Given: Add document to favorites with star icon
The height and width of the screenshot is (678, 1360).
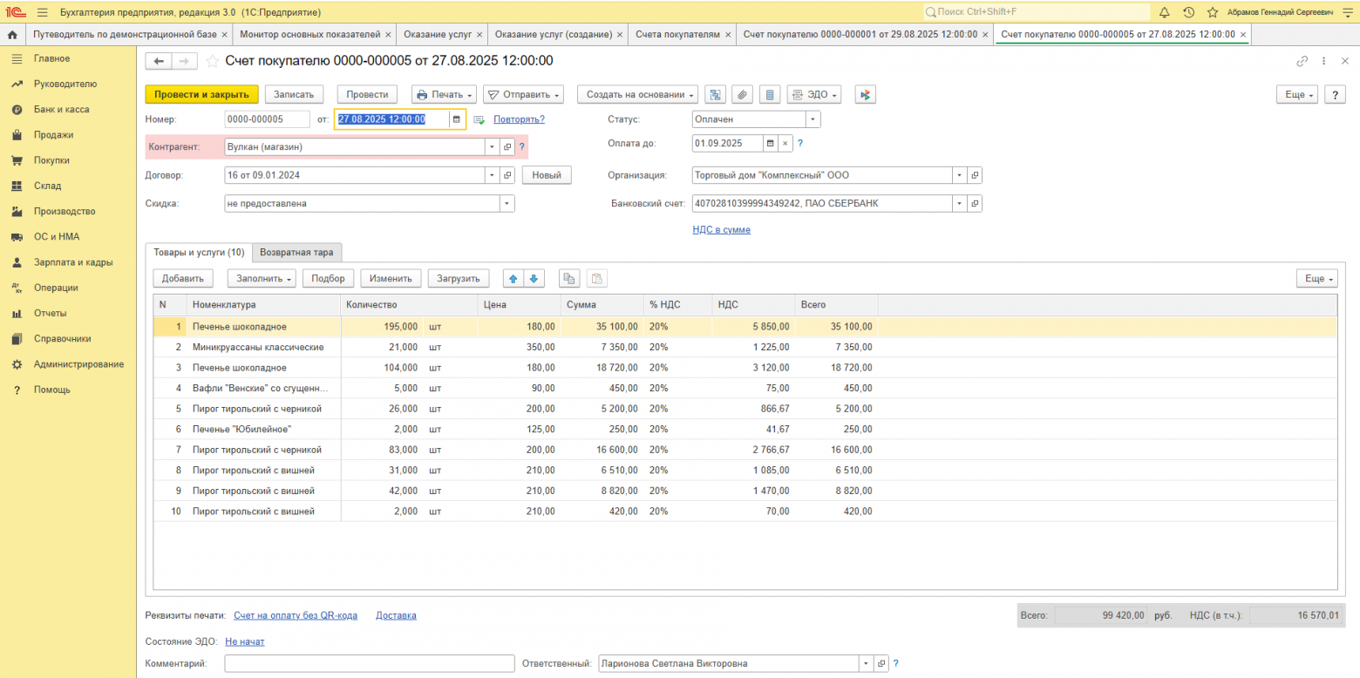Looking at the screenshot, I should coord(212,61).
